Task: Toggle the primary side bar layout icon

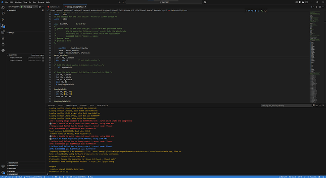Action: pos(300,2)
